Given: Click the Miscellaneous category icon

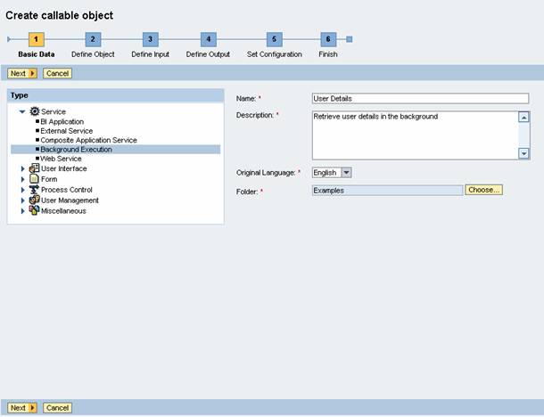Looking at the screenshot, I should coord(35,211).
